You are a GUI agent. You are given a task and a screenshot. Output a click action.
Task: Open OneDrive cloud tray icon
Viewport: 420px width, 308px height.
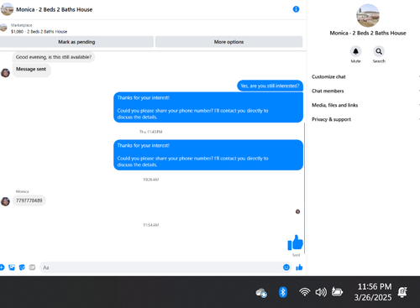[261, 293]
